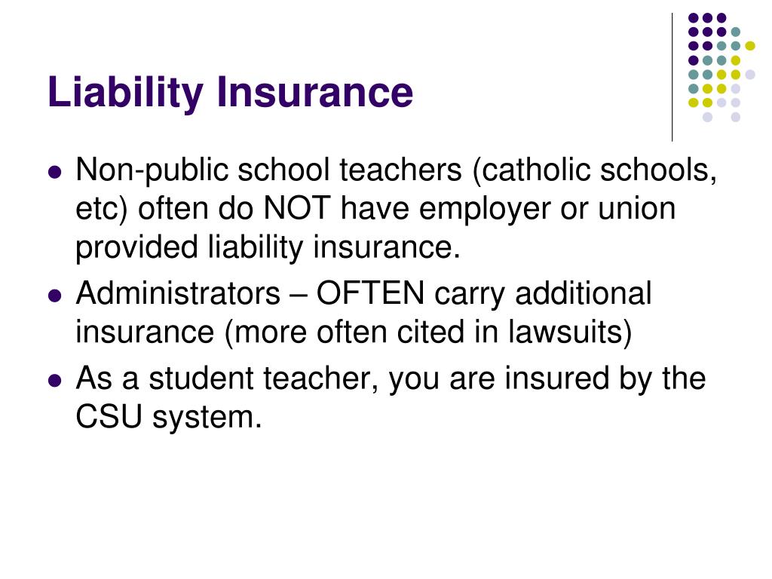
Task: Click the word 'OFTEN' in the second bullet
Action: (370, 293)
